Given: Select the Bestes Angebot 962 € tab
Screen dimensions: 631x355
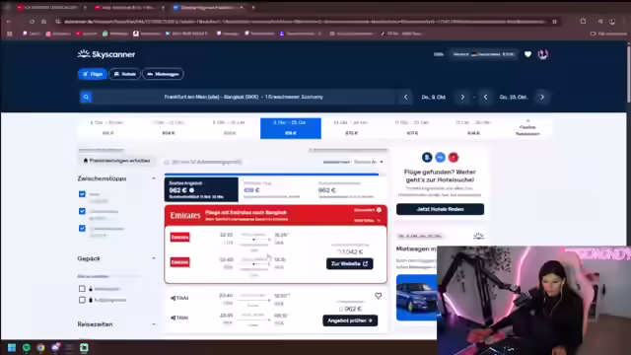Looking at the screenshot, I should (201, 189).
